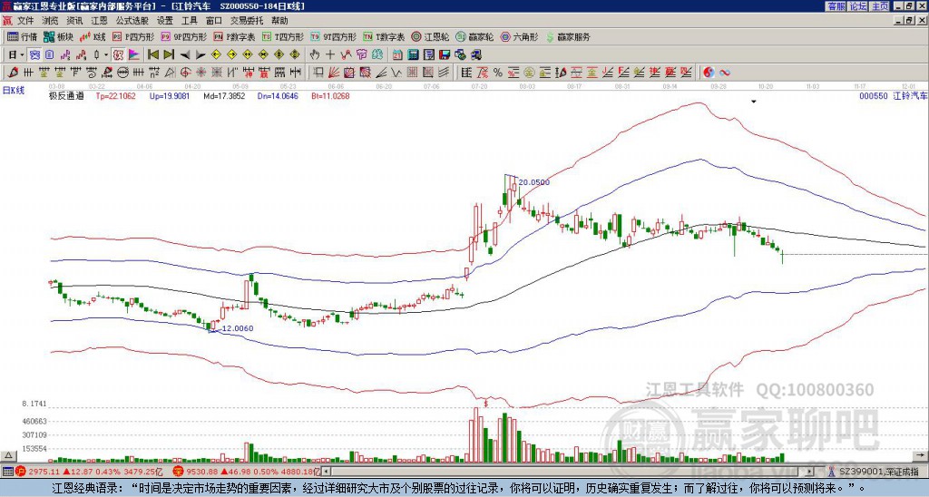
Task: Click the black left arrow icon
Action: click(x=185, y=55)
